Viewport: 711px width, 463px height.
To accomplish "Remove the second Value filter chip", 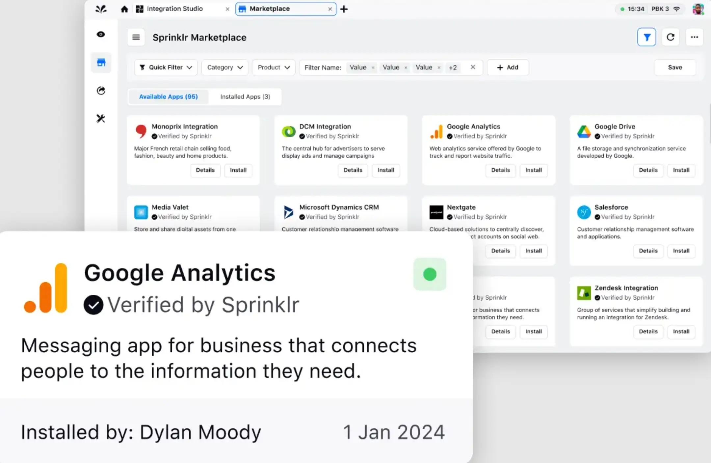I will point(406,68).
